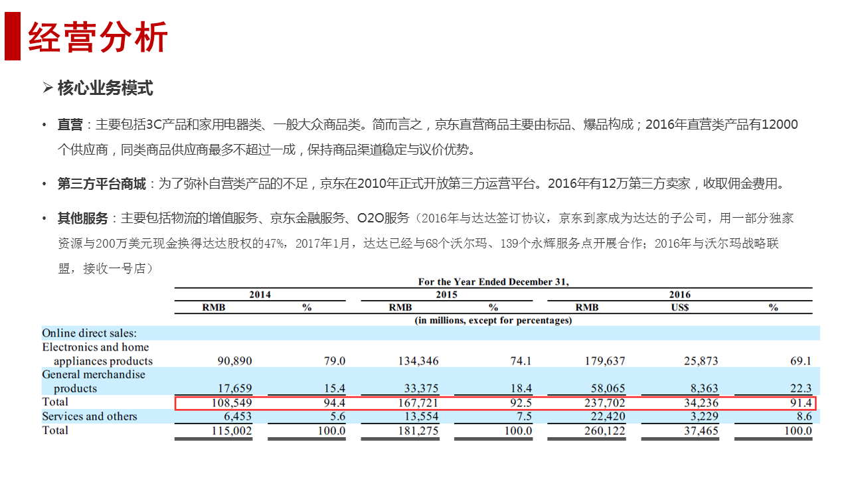Click the 2014 column header in the table
This screenshot has height=478, width=850.
(x=260, y=295)
